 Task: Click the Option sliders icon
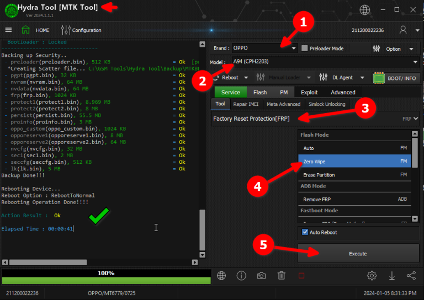(x=376, y=49)
